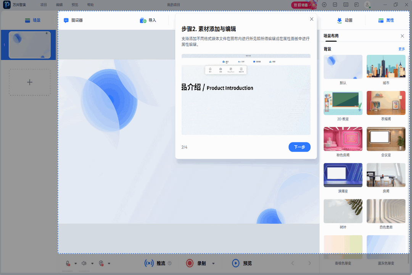
Task: Select the 城市 city background thumbnail
Action: coord(386,66)
